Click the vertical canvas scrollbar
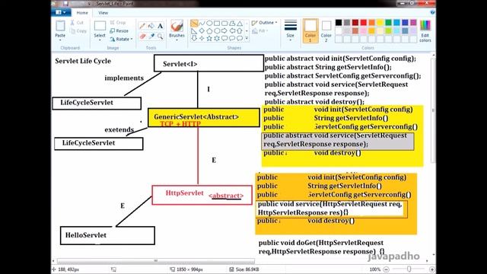This screenshot has width=487, height=274. point(433,110)
